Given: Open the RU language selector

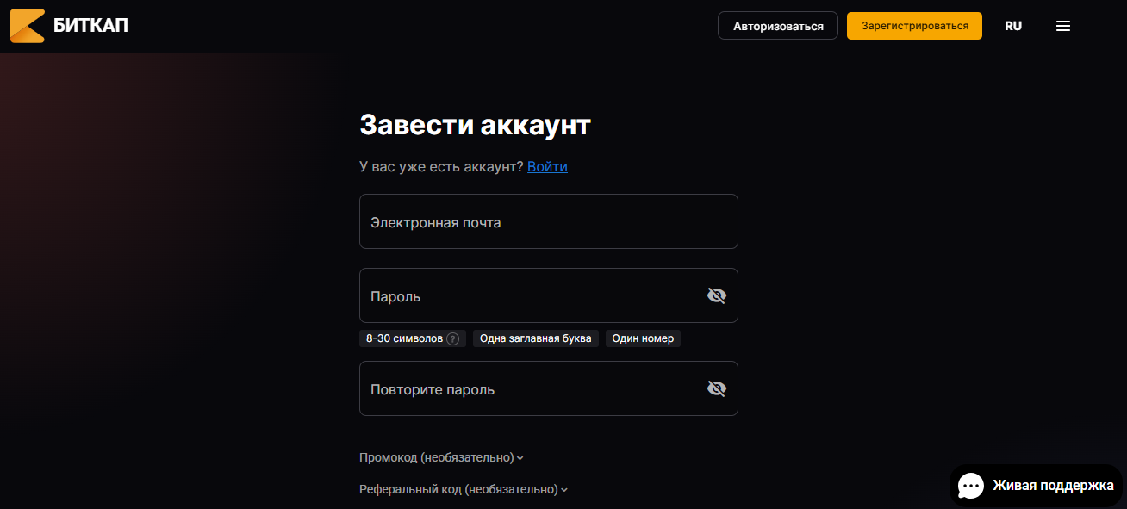Looking at the screenshot, I should coord(1013,26).
